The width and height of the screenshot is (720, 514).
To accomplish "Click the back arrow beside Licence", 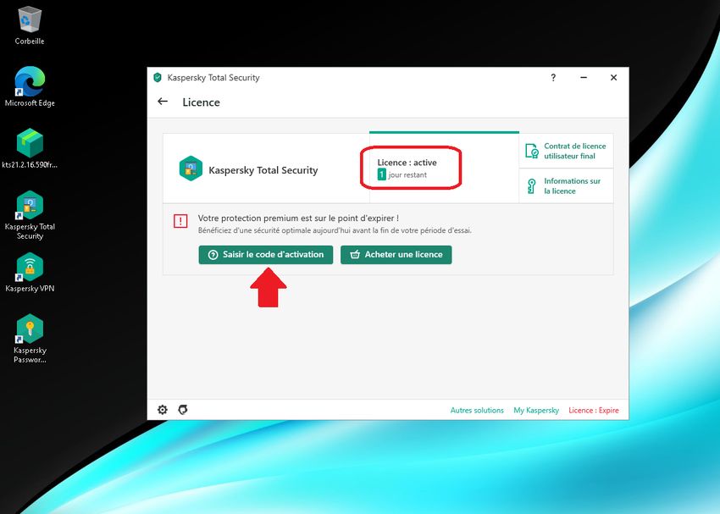I will [x=162, y=102].
